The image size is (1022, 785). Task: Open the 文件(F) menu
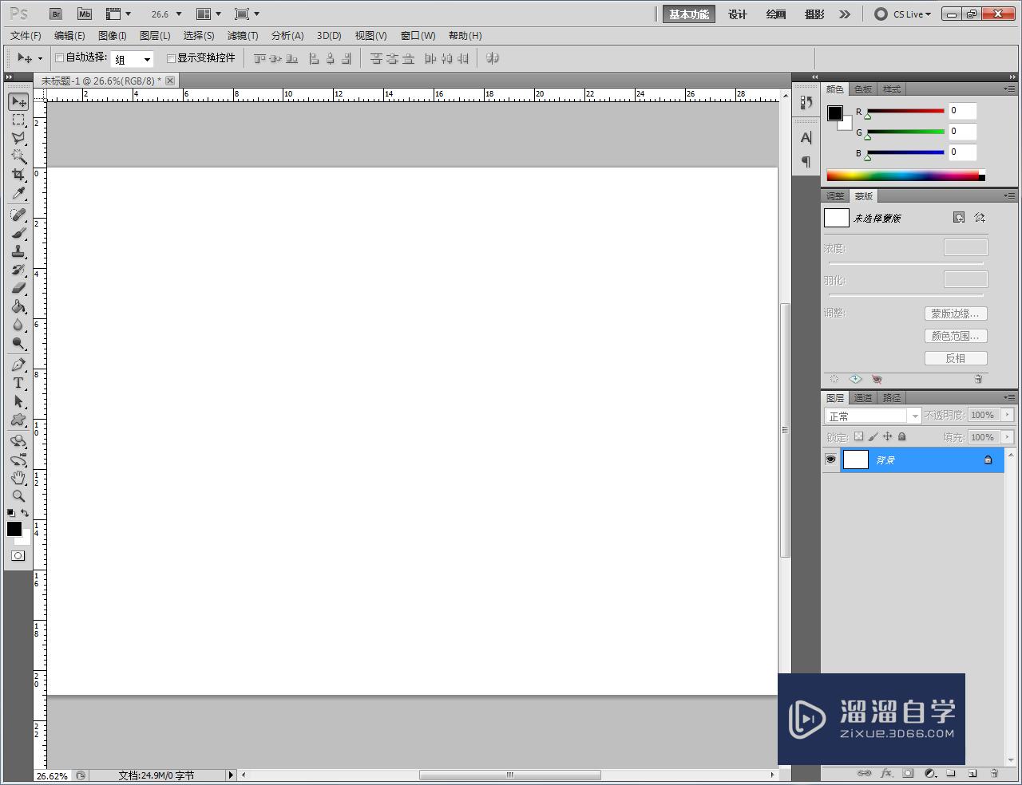[x=26, y=36]
